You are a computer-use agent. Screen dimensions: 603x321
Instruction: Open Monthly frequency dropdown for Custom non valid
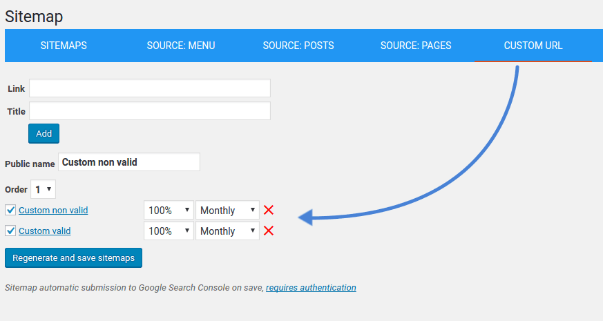point(227,210)
